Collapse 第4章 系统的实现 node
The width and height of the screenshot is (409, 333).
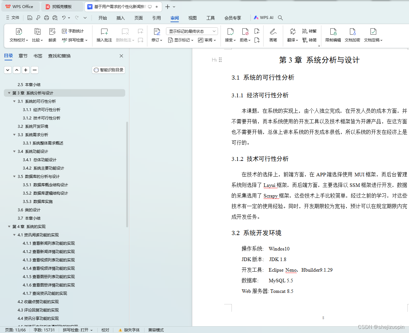pyautogui.click(x=9, y=227)
